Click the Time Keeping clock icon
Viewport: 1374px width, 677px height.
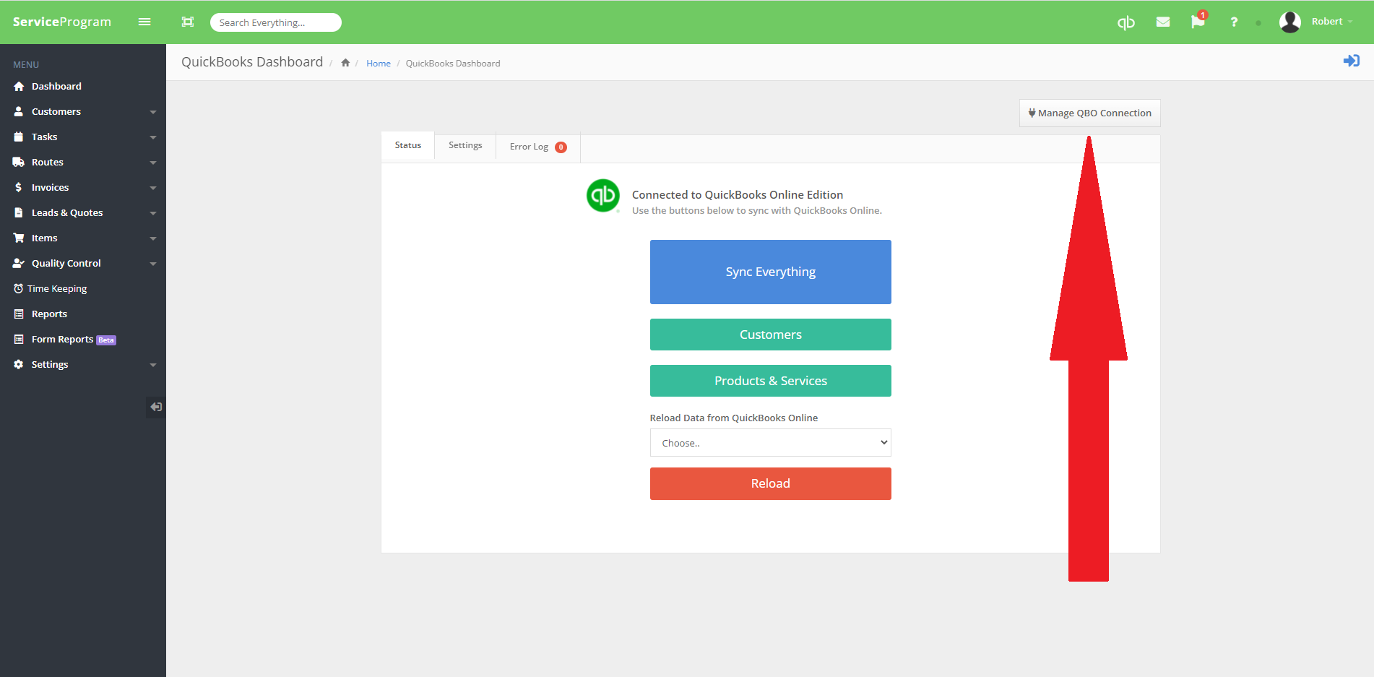click(x=19, y=288)
